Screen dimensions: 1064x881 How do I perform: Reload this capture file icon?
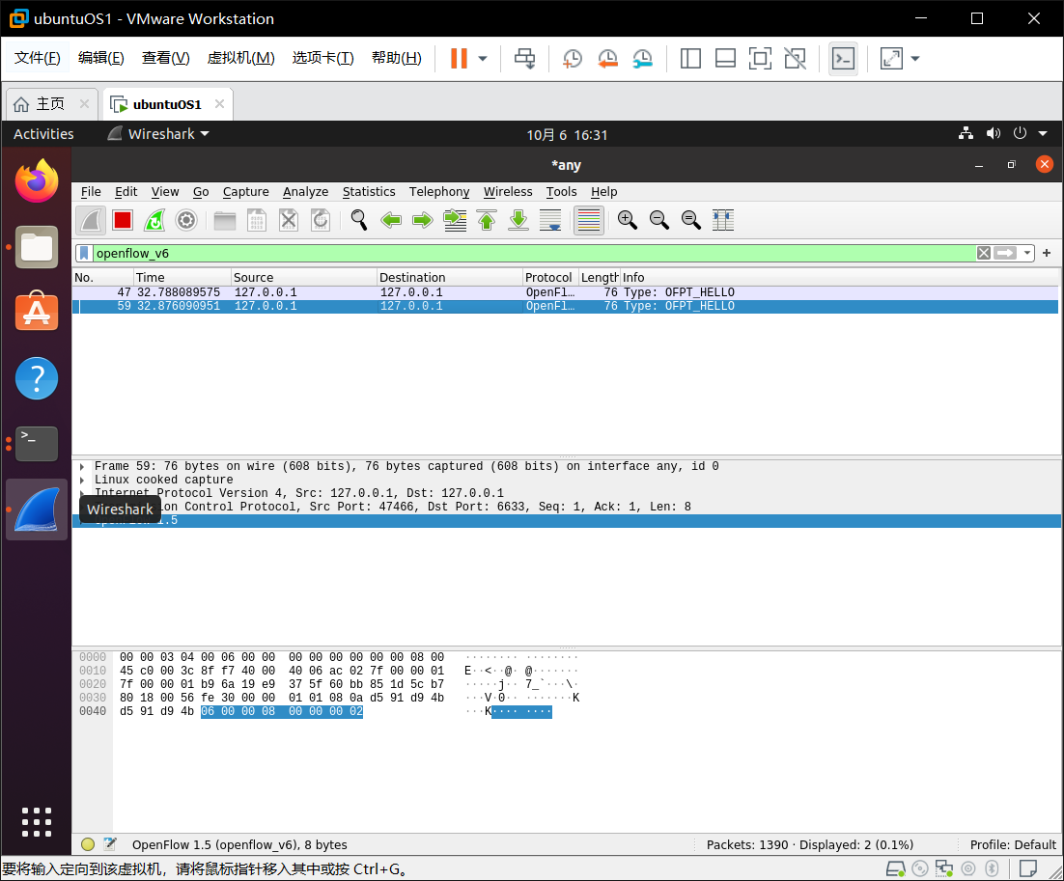tap(321, 220)
